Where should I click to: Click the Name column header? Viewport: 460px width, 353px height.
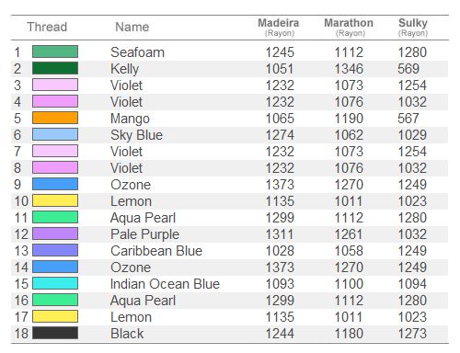[x=132, y=27]
